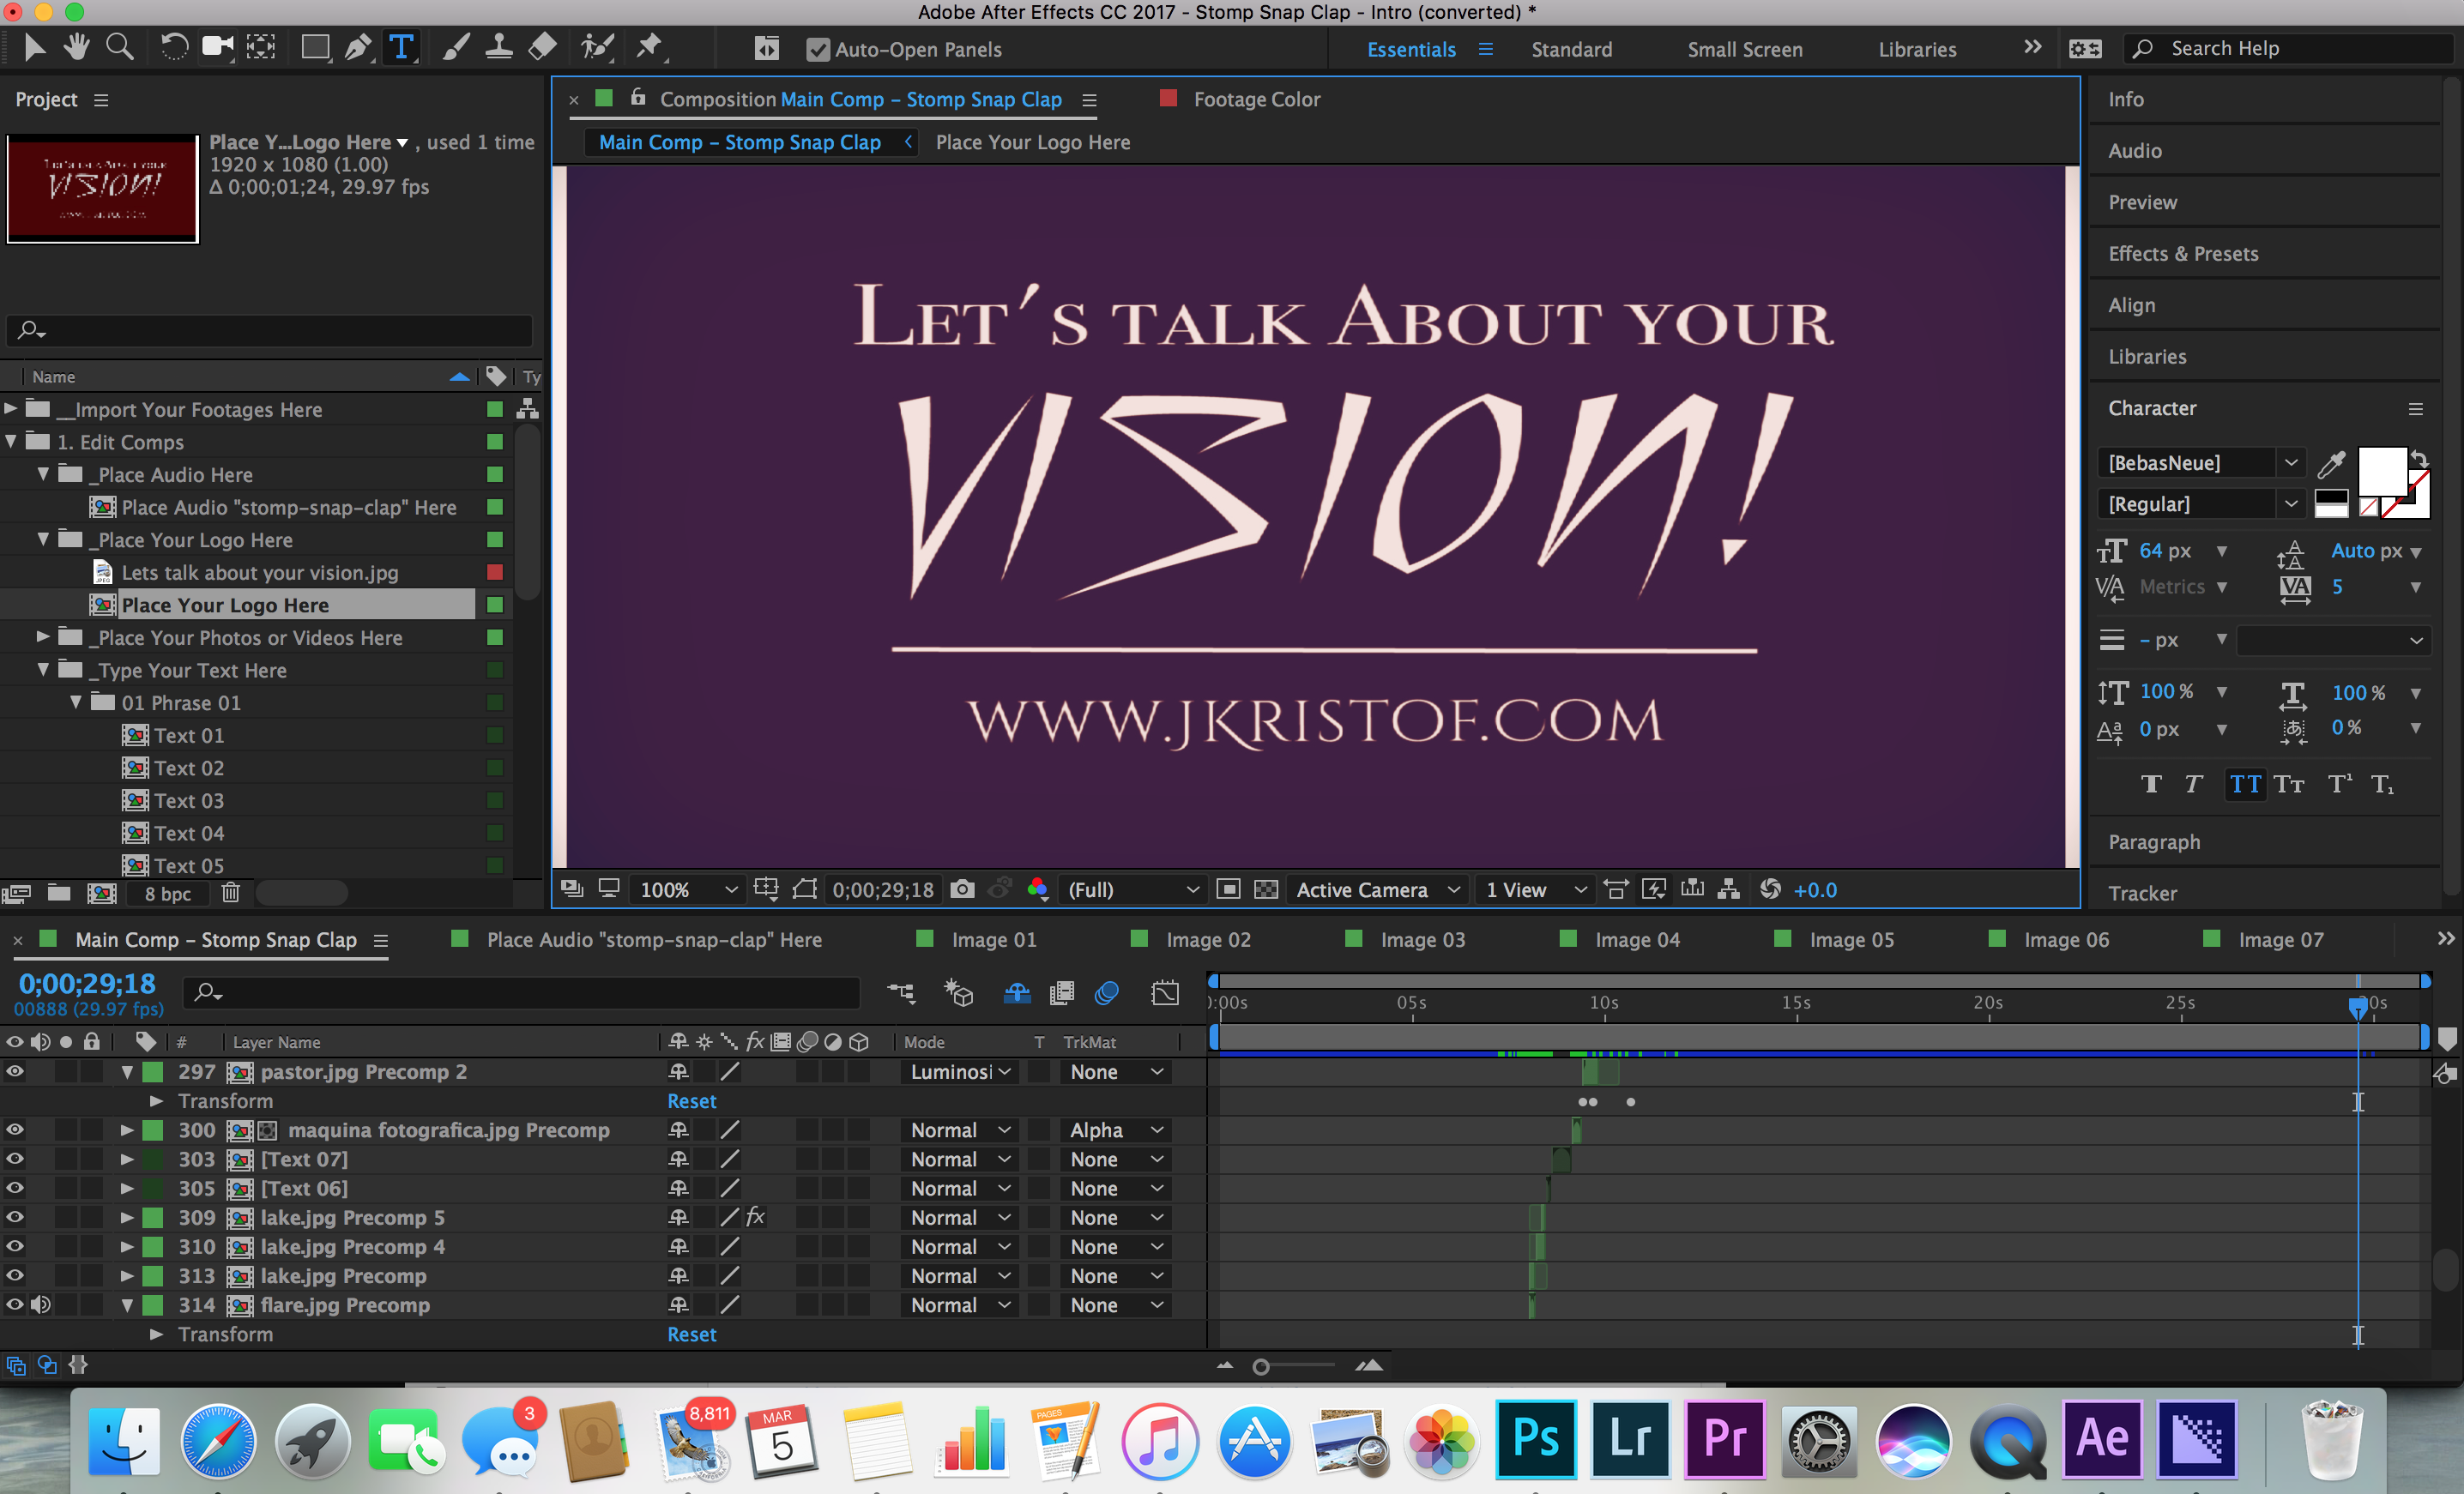Select the Zoom tool magnifier
The width and height of the screenshot is (2464, 1494).
pos(120,47)
